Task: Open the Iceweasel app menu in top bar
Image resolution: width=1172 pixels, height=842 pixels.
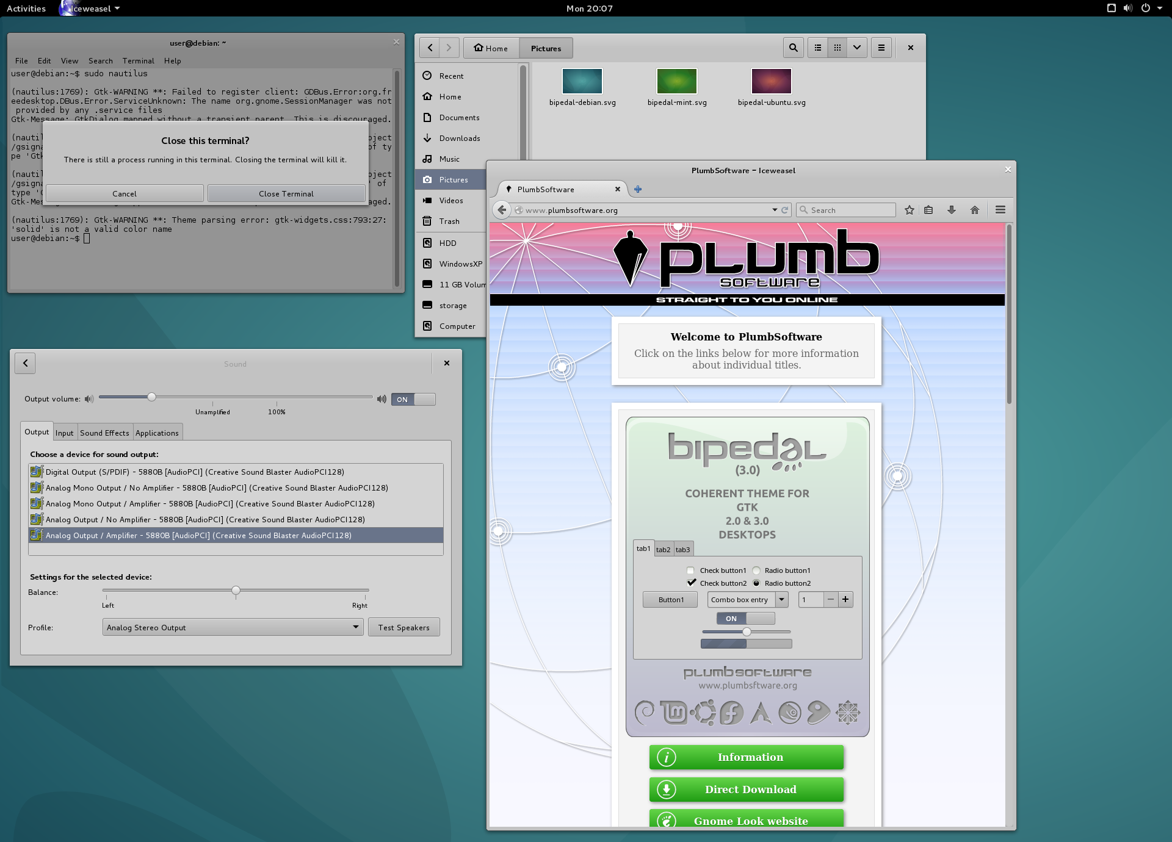Action: [x=90, y=8]
